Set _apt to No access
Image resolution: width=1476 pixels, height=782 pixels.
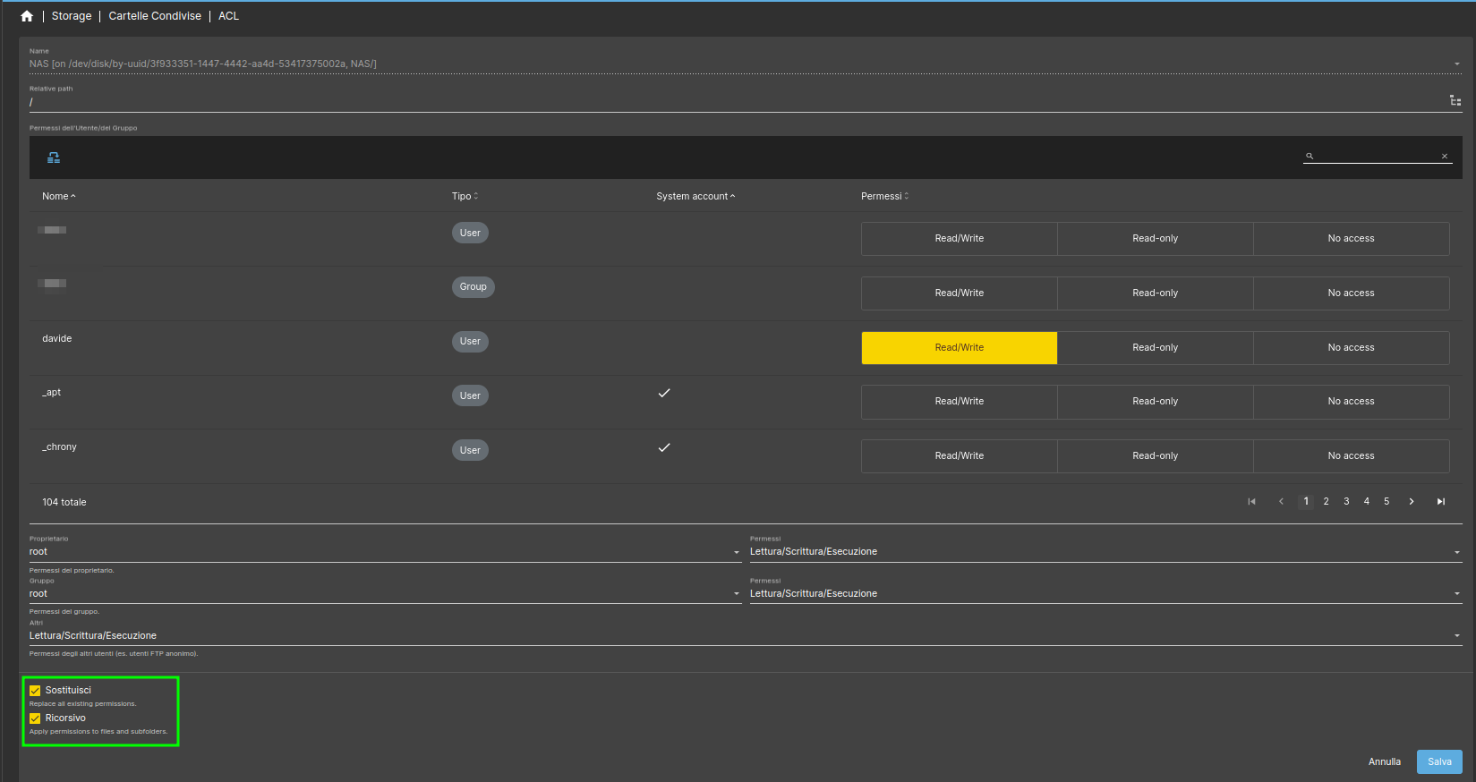[x=1352, y=402]
